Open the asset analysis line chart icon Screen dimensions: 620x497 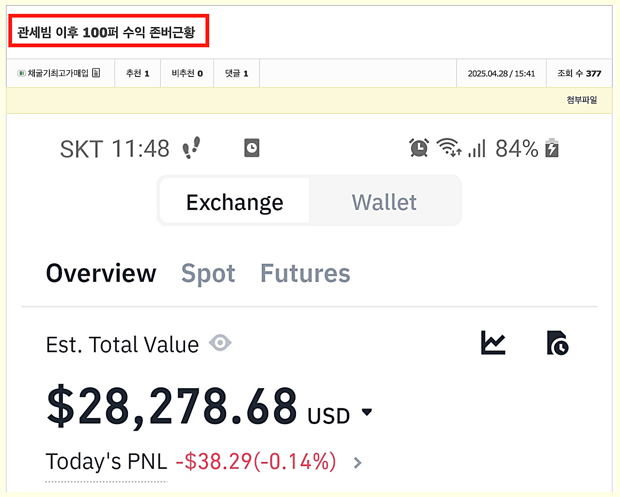[493, 343]
